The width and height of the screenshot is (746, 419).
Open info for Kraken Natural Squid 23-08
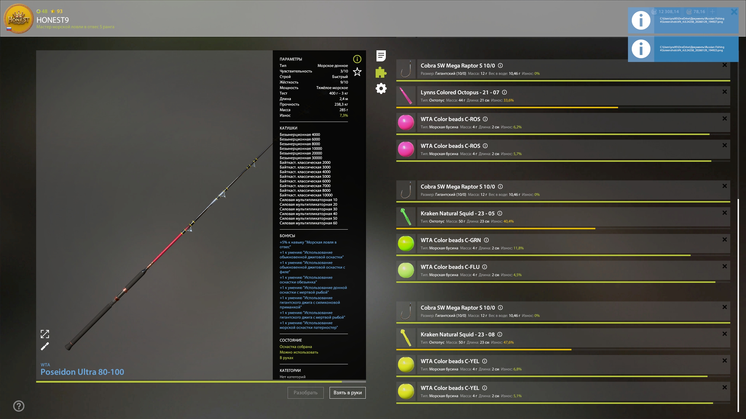[500, 334]
